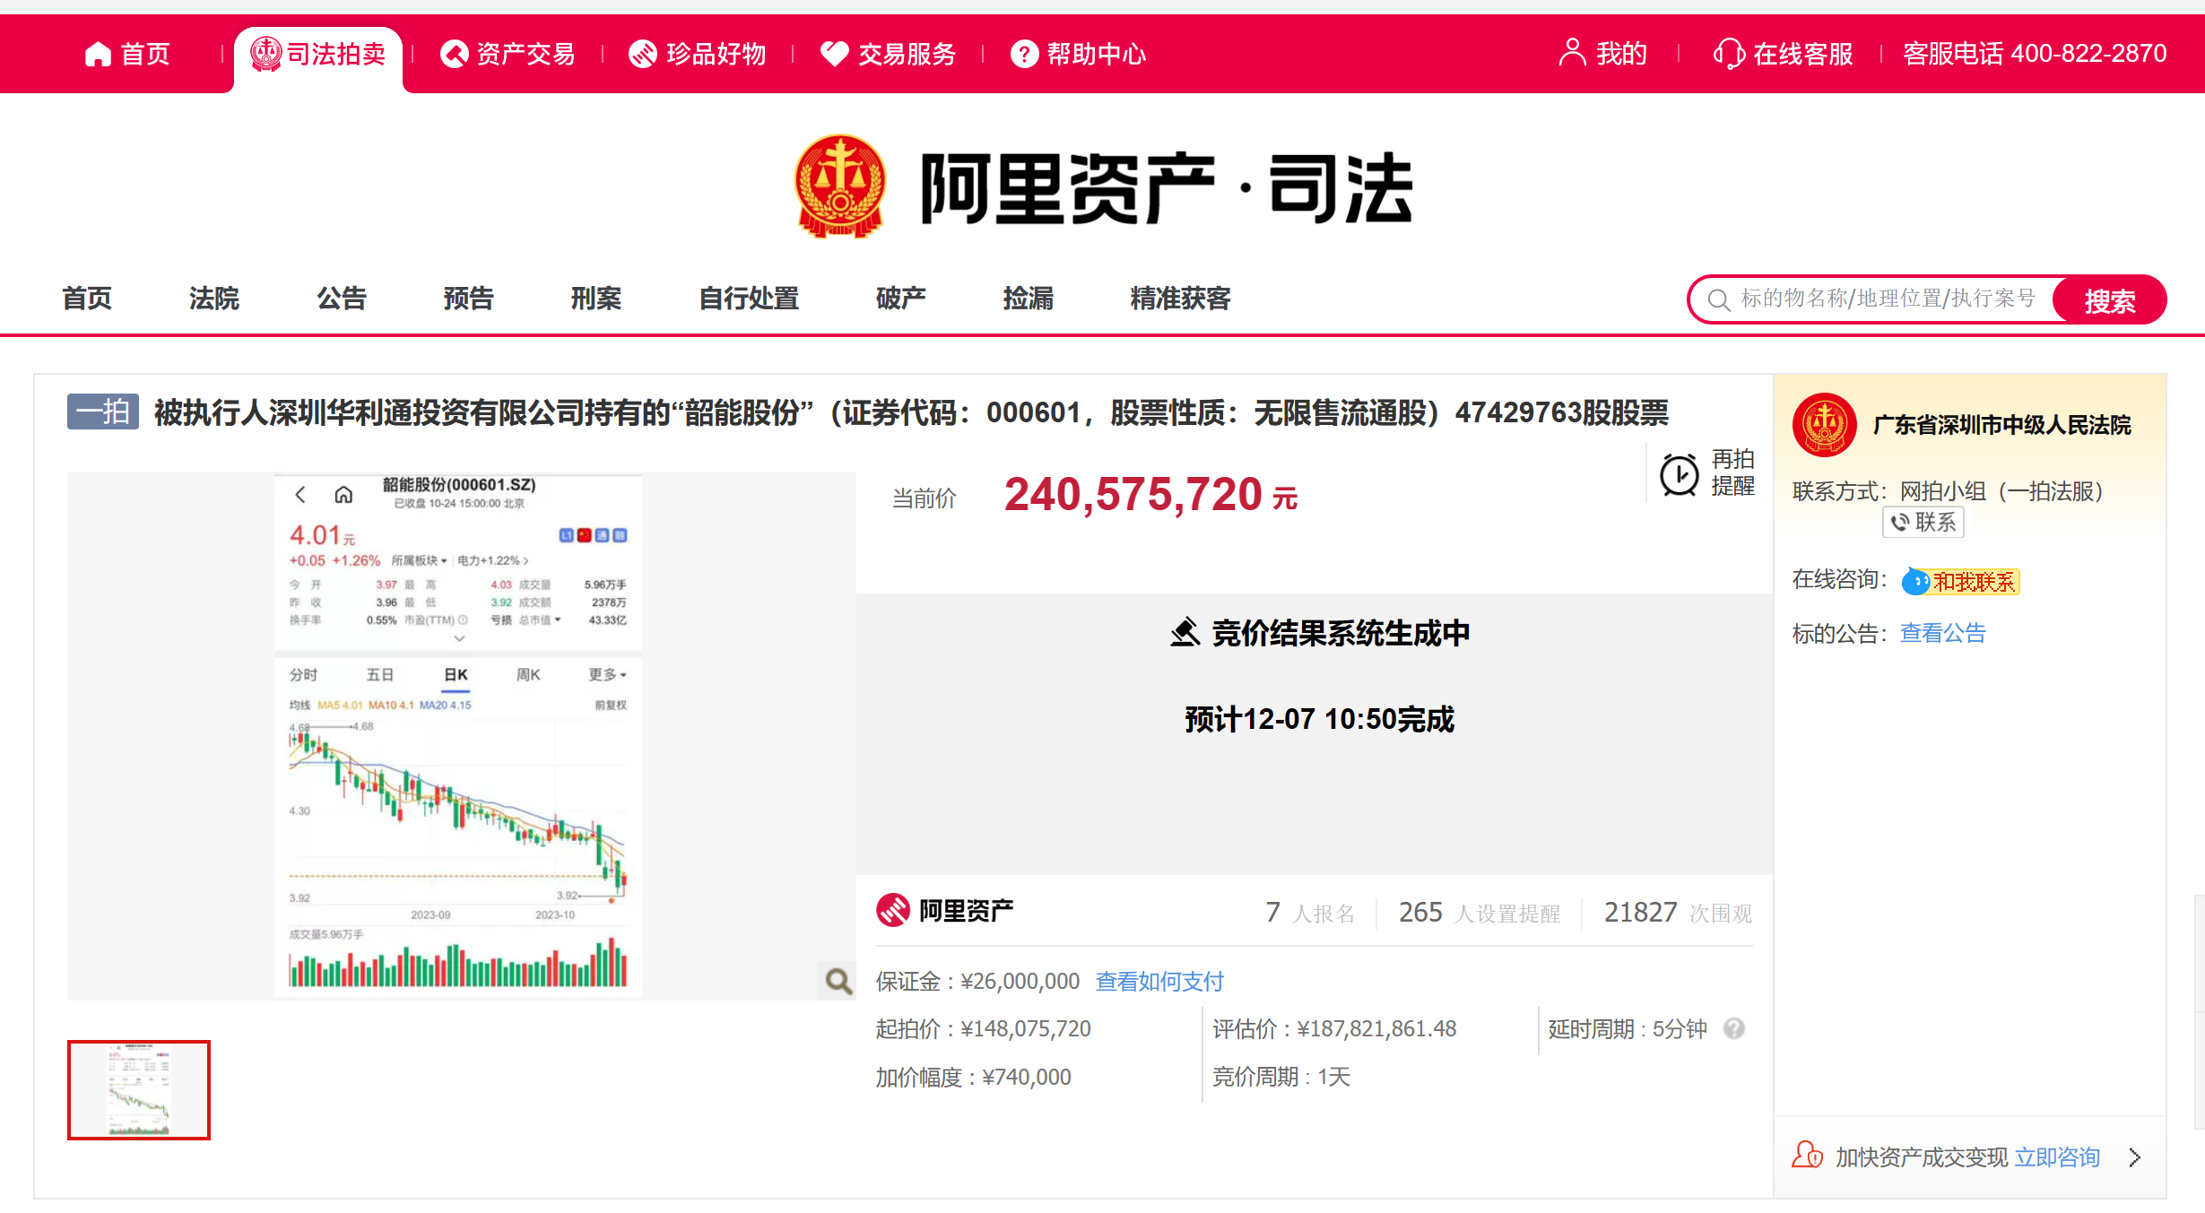Click the 司法拍卖 emblem icon
Screen dimensions: 2205x1213
pos(265,54)
